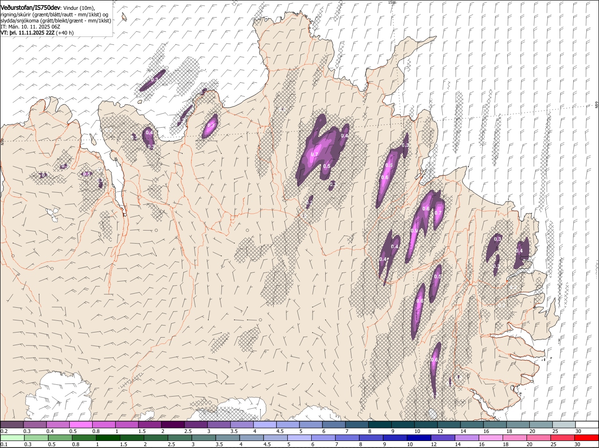Click the 15W longitude label at top
Viewport: 599px width, 448px height.
click(x=392, y=2)
